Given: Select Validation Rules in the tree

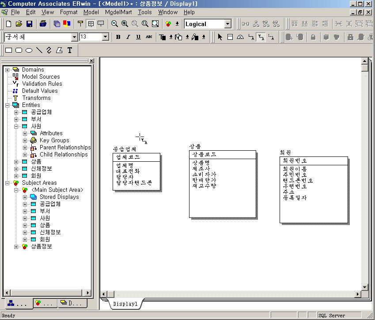Looking at the screenshot, I should (42, 84).
